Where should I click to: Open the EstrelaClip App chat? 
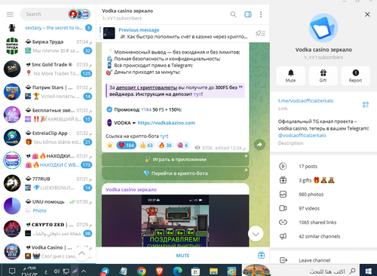tap(48, 137)
